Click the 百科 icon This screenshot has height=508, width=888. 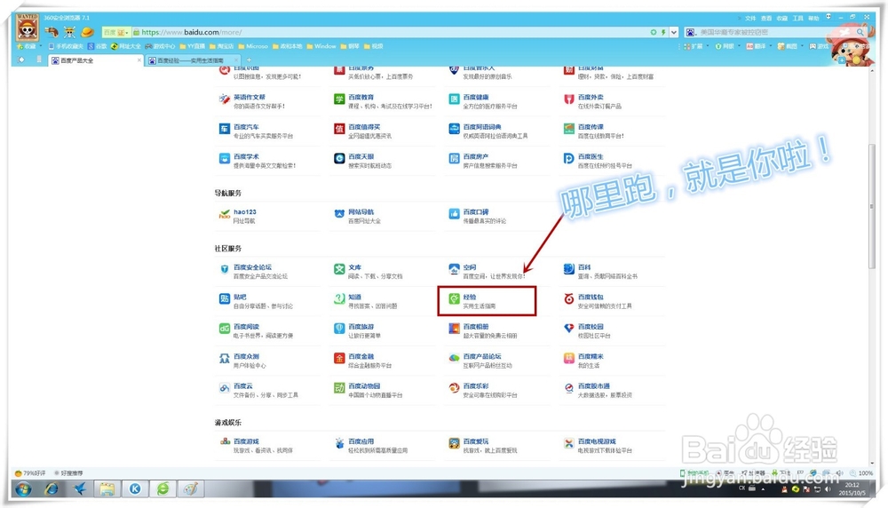coord(569,269)
